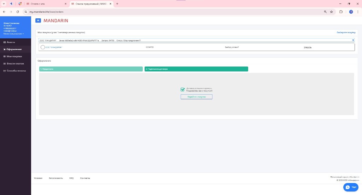
Task: Bookmark this page with the star icon
Action: [x=331, y=12]
